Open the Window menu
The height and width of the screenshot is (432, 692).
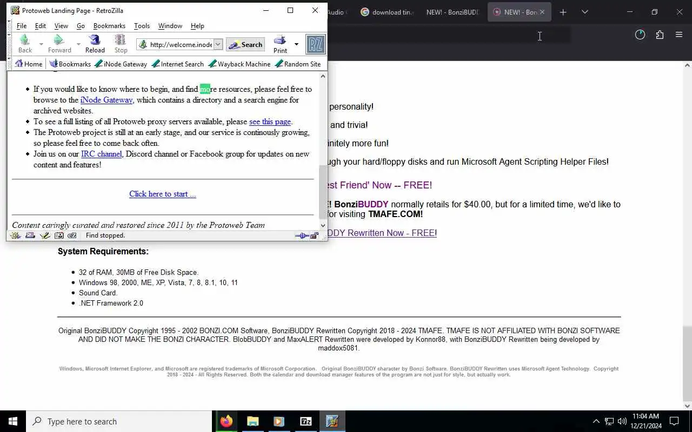pos(170,26)
